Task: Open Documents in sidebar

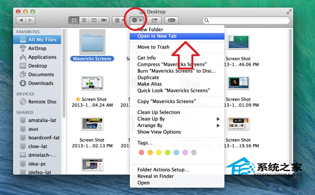Action: coord(37,74)
